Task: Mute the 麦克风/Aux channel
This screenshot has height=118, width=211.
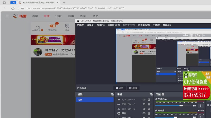Action: [x=194, y=106]
